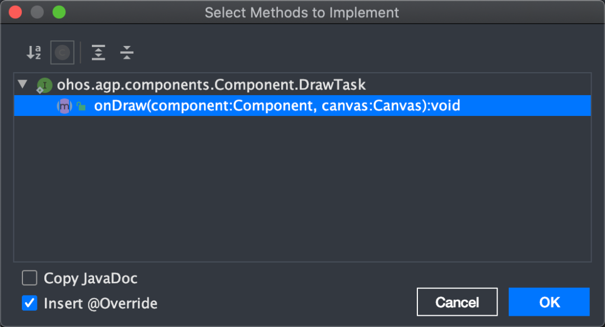Sort methods alphabetically with the a-z icon
The height and width of the screenshot is (327, 605).
[34, 53]
